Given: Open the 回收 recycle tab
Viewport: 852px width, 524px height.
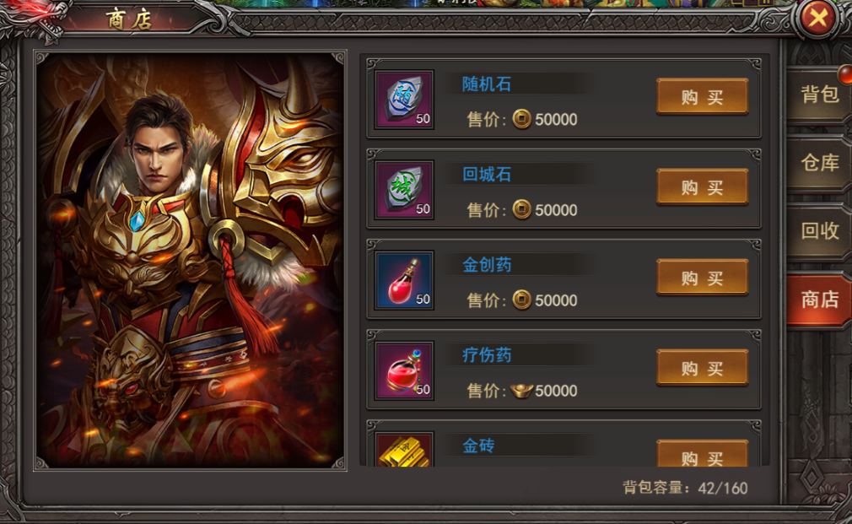Looking at the screenshot, I should pos(819,231).
